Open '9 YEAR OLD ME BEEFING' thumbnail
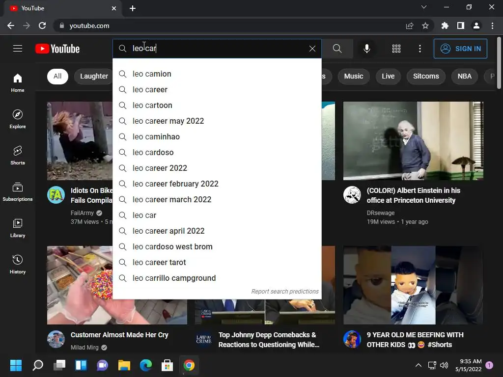The image size is (503, 377). pyautogui.click(x=413, y=285)
